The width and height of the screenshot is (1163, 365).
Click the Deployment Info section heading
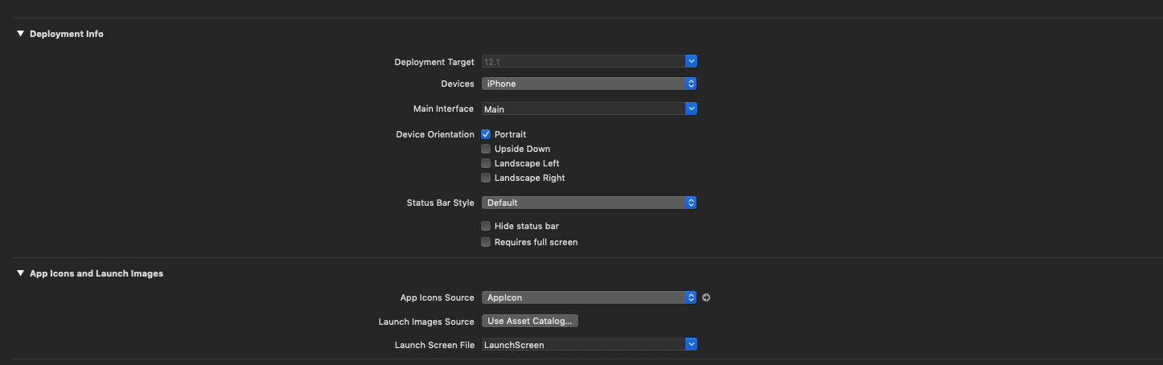coord(67,34)
